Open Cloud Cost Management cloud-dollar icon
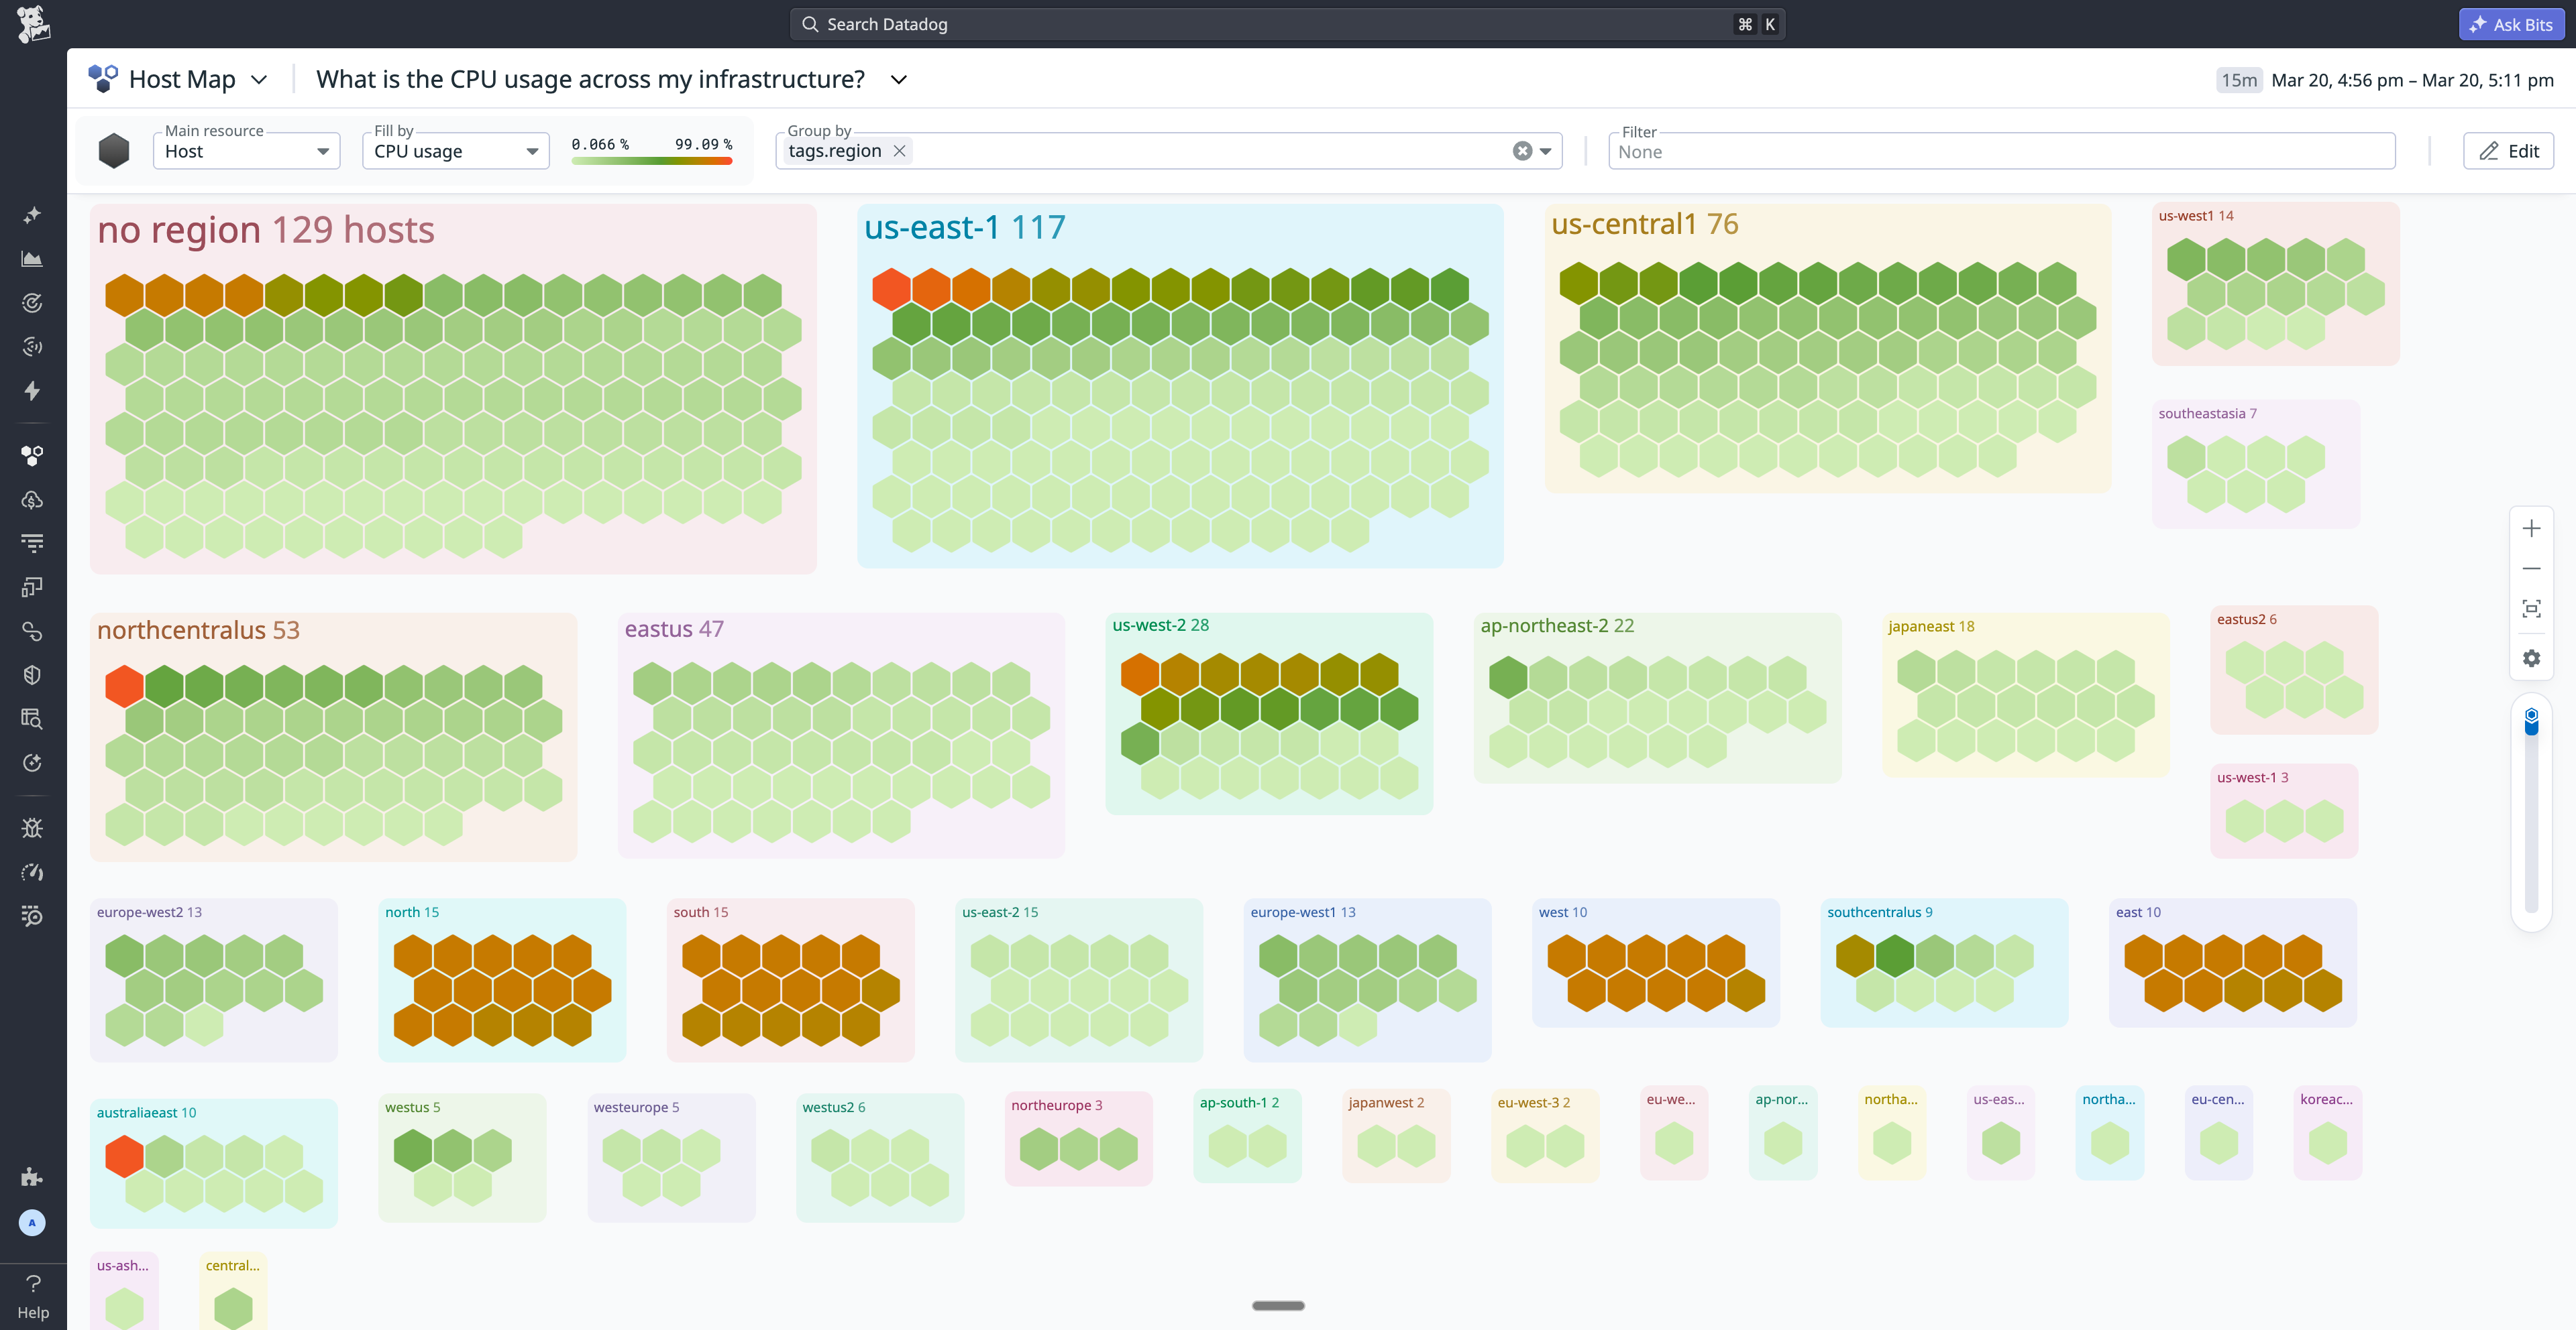 pos(32,501)
